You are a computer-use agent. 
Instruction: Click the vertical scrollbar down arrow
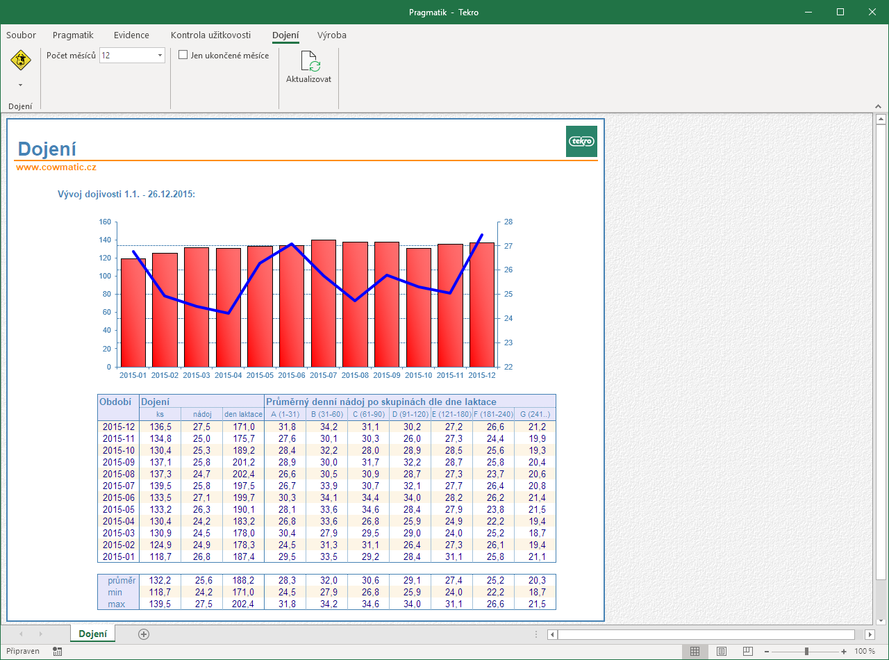tap(881, 620)
